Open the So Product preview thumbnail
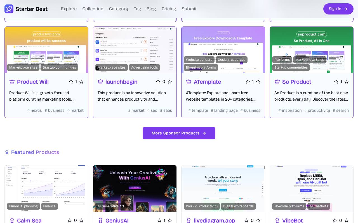The height and width of the screenshot is (223, 358). (x=312, y=50)
